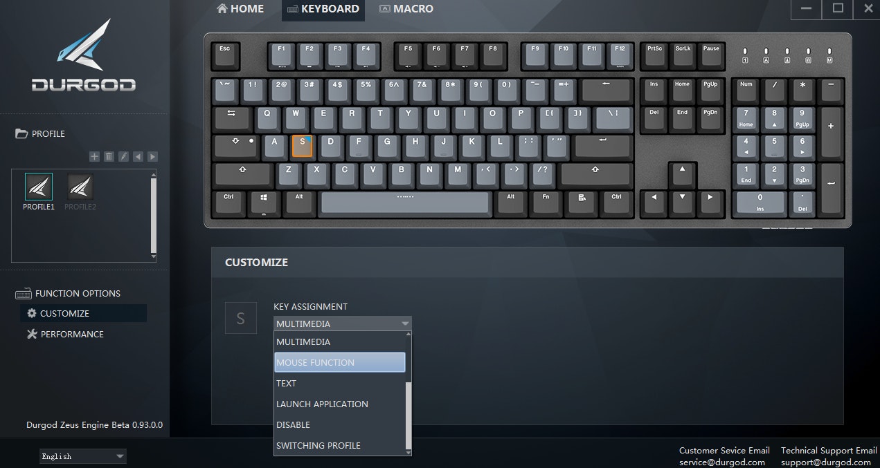This screenshot has height=468, width=880.
Task: Open the English language dropdown
Action: point(83,456)
